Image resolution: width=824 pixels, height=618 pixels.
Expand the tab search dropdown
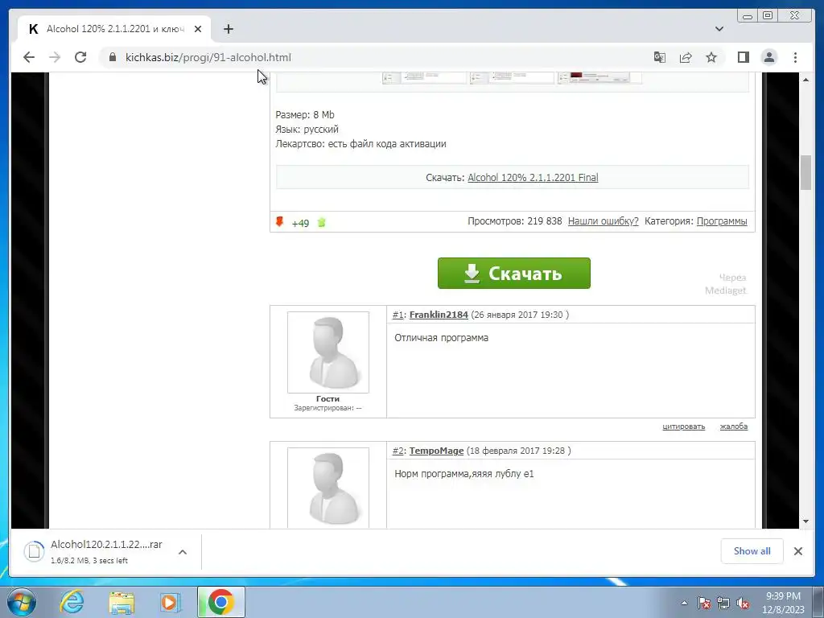719,29
